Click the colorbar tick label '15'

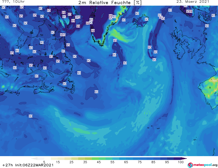tap(58, 162)
